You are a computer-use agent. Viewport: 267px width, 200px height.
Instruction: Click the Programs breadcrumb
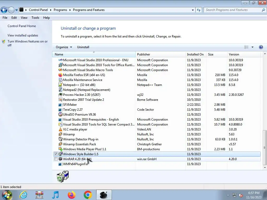coord(60,10)
